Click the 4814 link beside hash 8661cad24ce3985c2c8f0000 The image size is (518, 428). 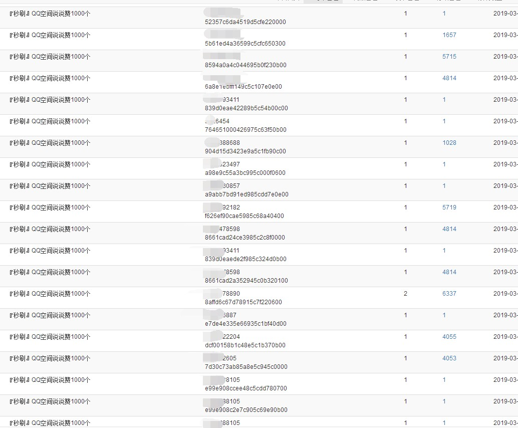coord(449,229)
